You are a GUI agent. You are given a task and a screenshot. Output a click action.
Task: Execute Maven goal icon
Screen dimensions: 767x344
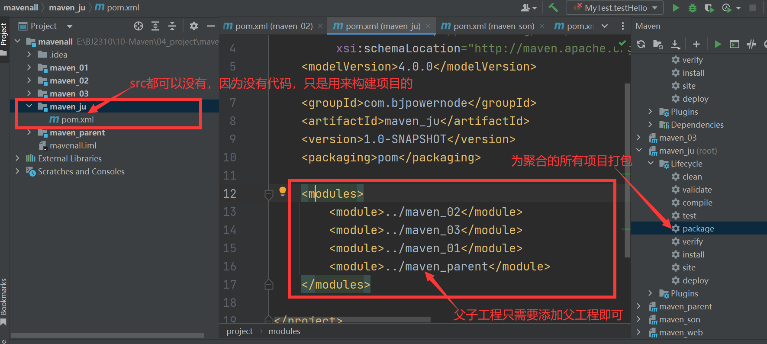point(735,44)
